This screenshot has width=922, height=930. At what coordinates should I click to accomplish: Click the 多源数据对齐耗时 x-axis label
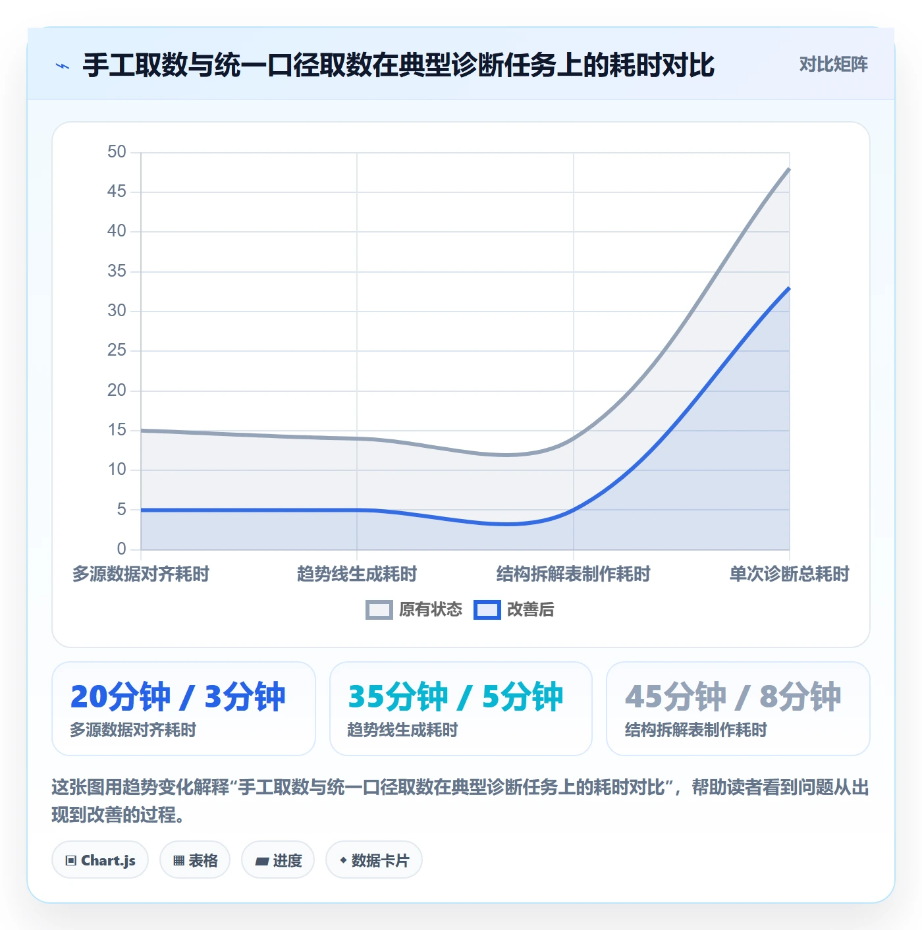point(141,574)
